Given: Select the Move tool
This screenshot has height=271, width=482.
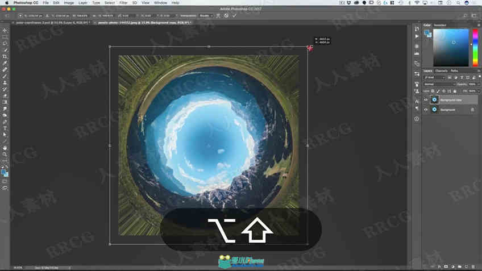Looking at the screenshot, I should [5, 31].
